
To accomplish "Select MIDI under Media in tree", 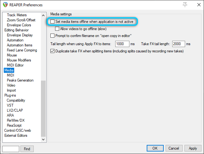I will click(11, 75).
